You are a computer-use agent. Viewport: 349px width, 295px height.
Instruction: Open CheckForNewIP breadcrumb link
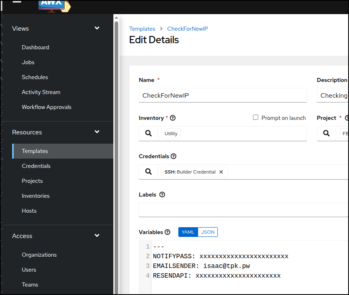point(187,29)
